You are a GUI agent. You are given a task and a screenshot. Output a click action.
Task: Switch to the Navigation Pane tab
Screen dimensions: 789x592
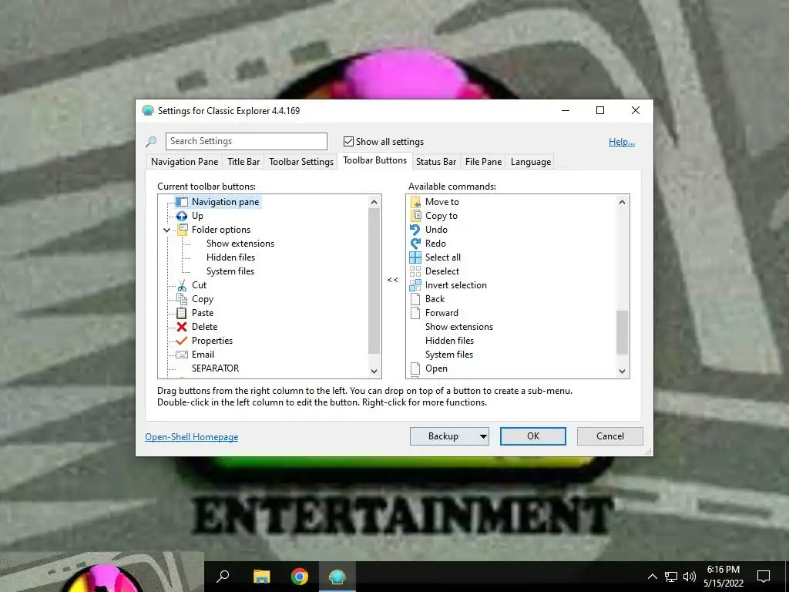[185, 162]
